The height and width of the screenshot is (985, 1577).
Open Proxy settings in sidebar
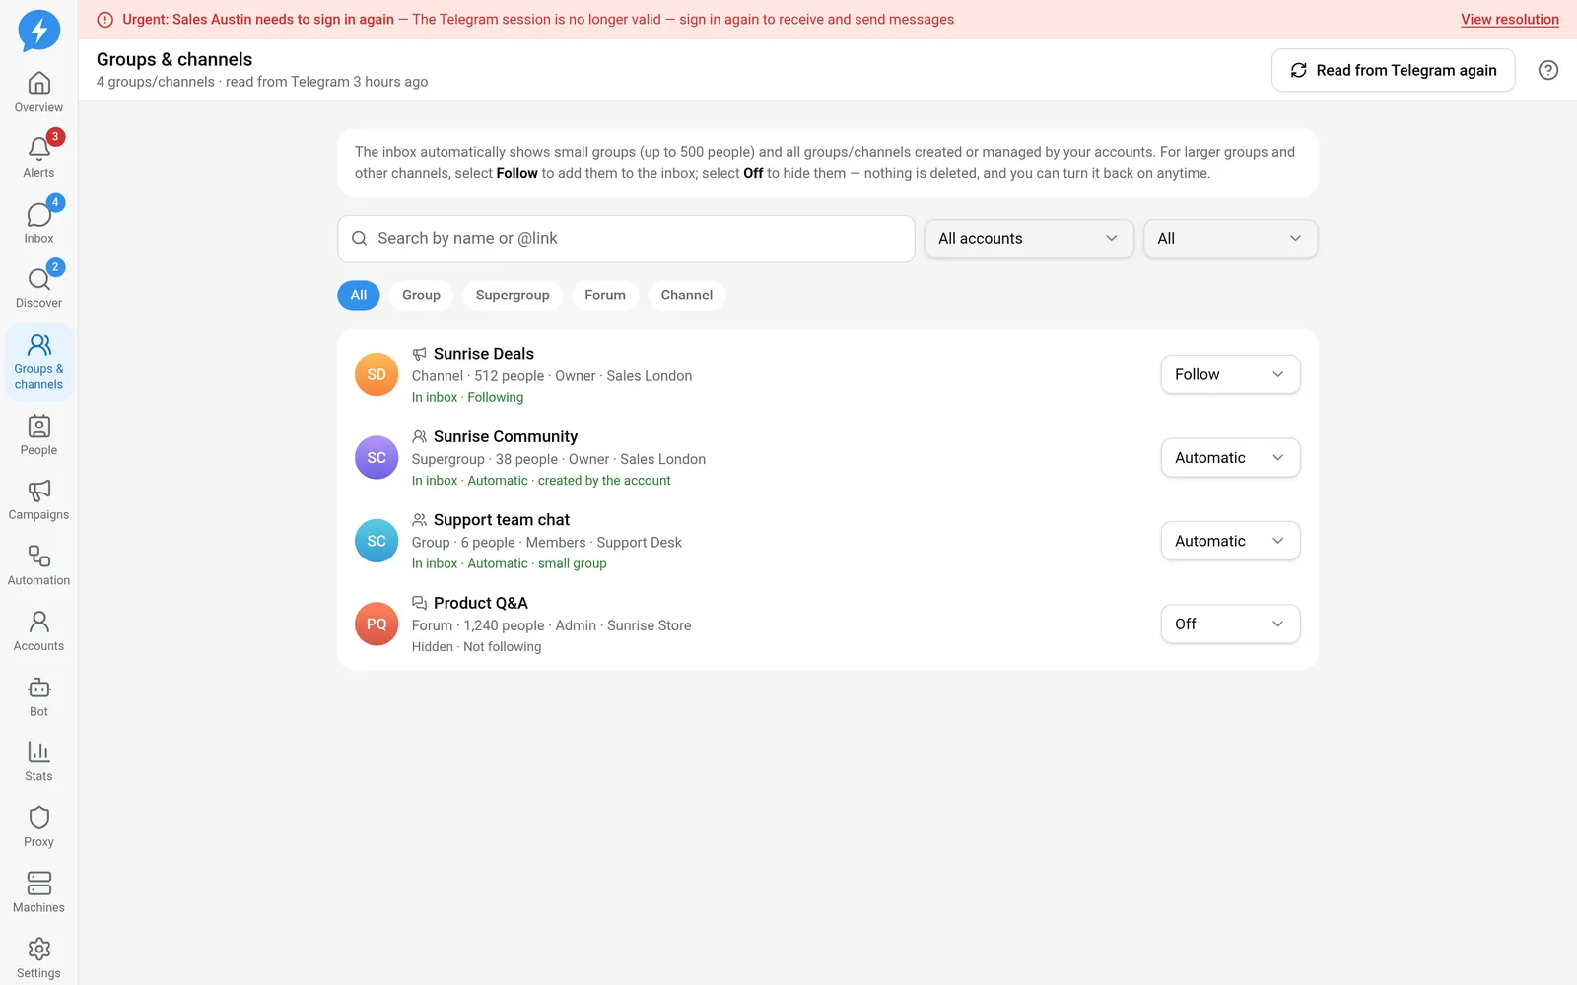click(39, 828)
